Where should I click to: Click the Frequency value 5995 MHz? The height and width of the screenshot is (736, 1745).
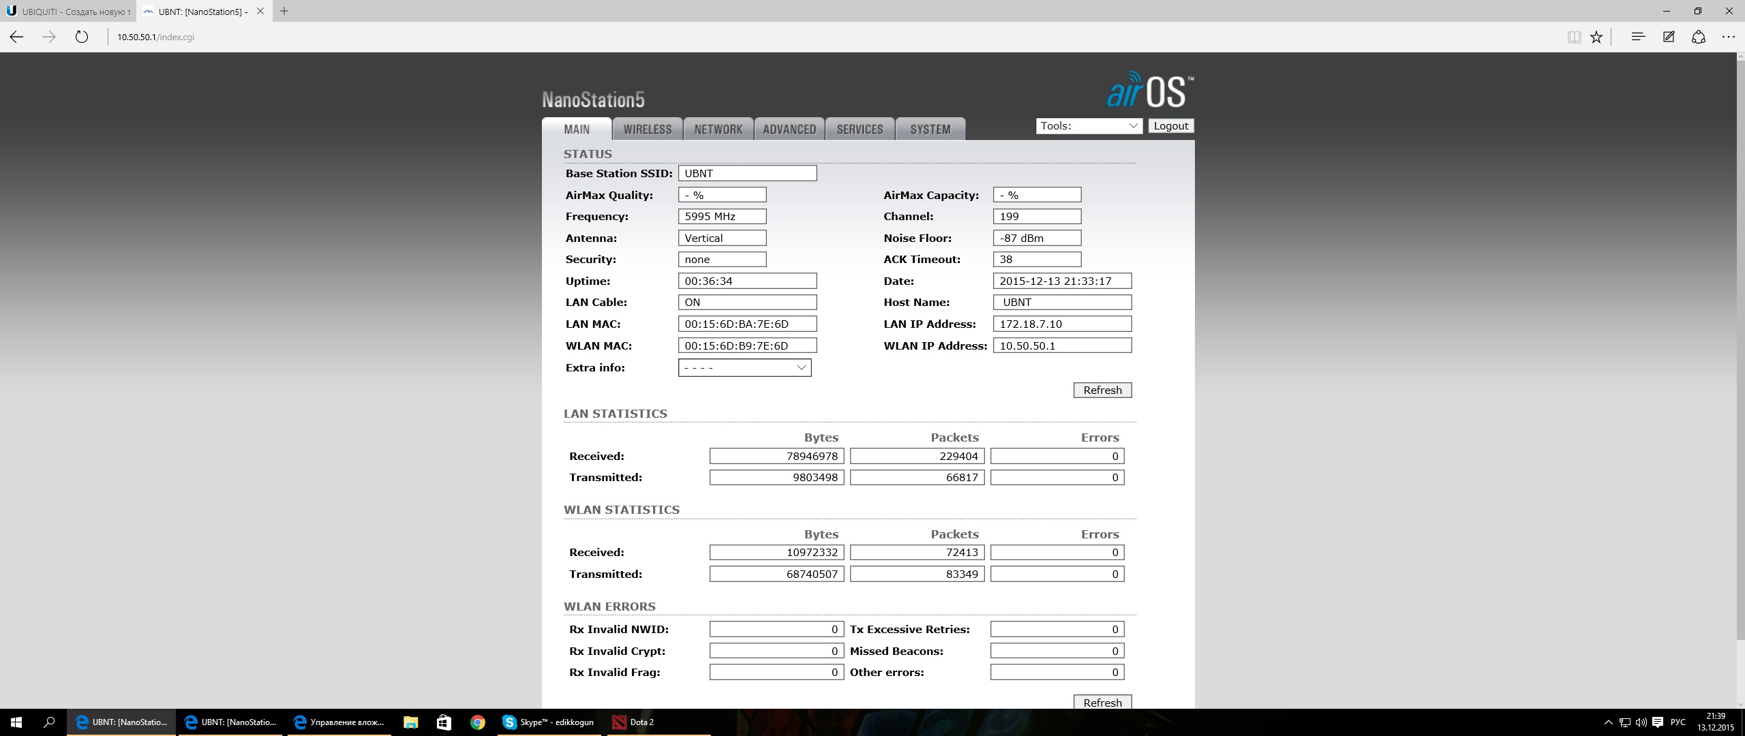(723, 216)
